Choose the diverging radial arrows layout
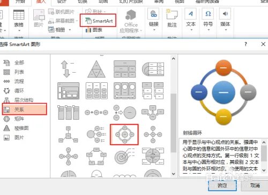The height and width of the screenshot is (195, 268). click(68, 157)
